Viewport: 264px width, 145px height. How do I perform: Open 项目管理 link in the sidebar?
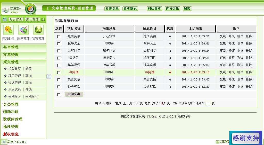[x=15, y=76]
